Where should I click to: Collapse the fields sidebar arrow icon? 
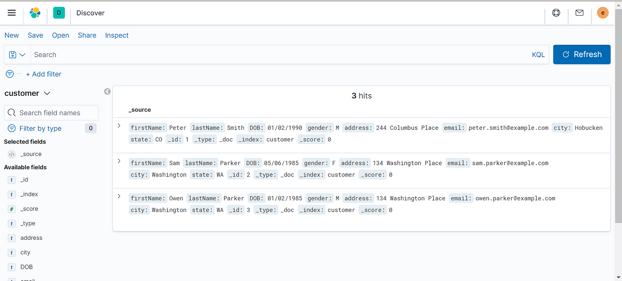107,91
